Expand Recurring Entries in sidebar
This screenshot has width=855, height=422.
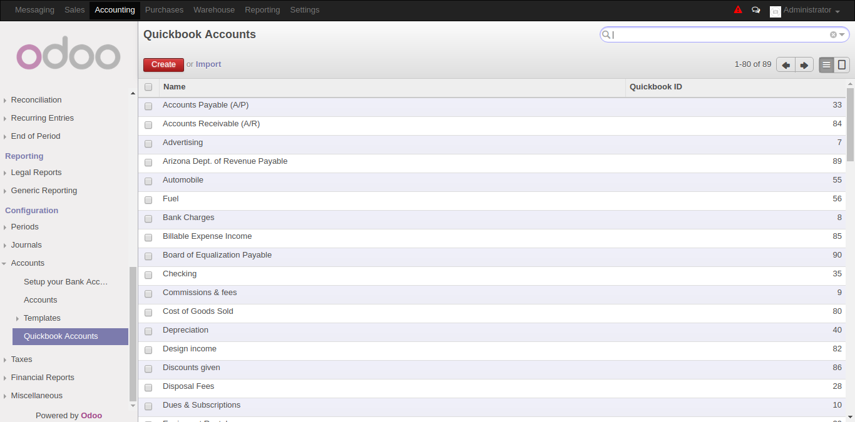[x=42, y=118]
